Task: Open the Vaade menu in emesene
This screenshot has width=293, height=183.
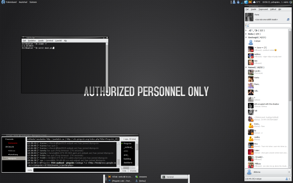Action: coord(253,9)
